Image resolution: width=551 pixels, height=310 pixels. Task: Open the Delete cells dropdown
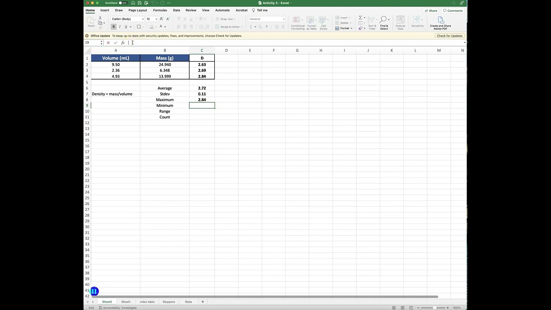click(345, 23)
